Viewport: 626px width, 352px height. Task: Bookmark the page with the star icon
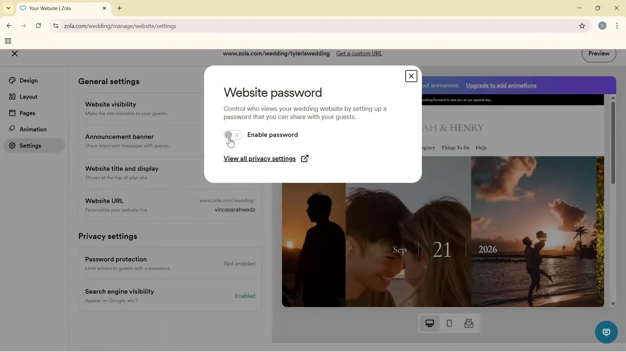coord(582,26)
